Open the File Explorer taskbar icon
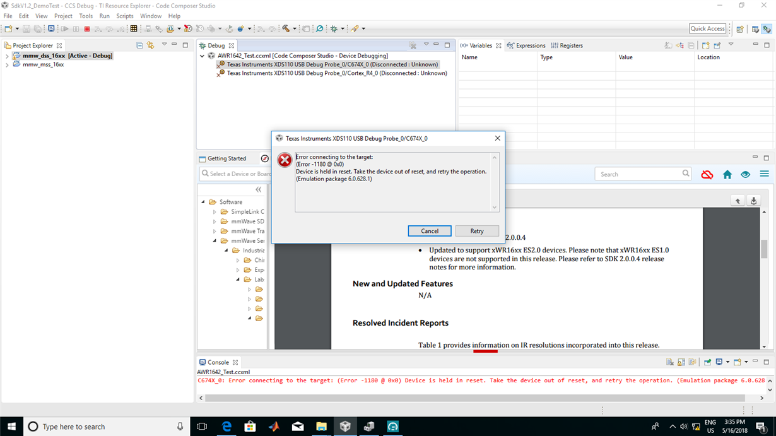Viewport: 776px width, 436px height. [321, 427]
